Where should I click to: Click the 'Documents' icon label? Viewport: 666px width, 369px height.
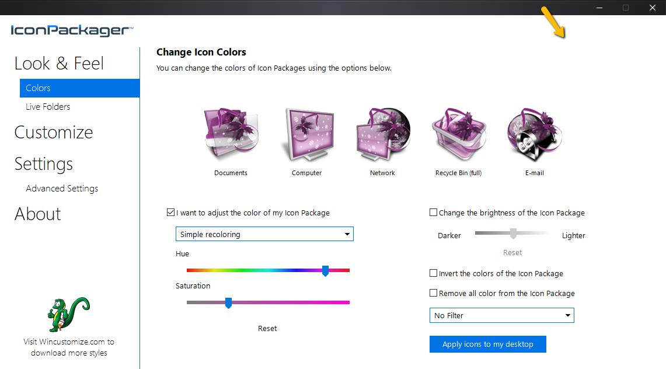(x=231, y=173)
